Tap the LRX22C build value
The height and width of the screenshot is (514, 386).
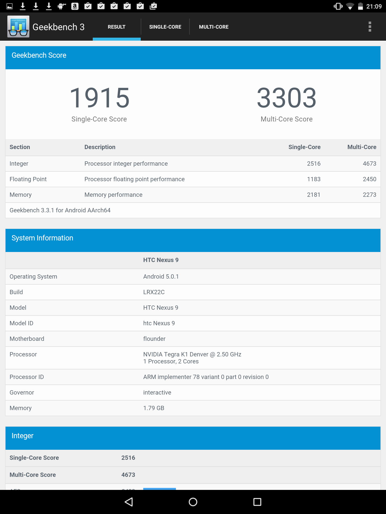tap(154, 292)
